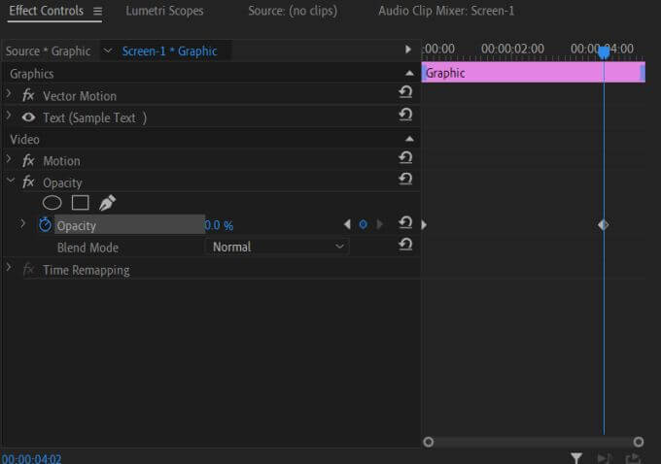Toggle Opacity animation stopwatch
Image resolution: width=661 pixels, height=464 pixels.
point(45,224)
